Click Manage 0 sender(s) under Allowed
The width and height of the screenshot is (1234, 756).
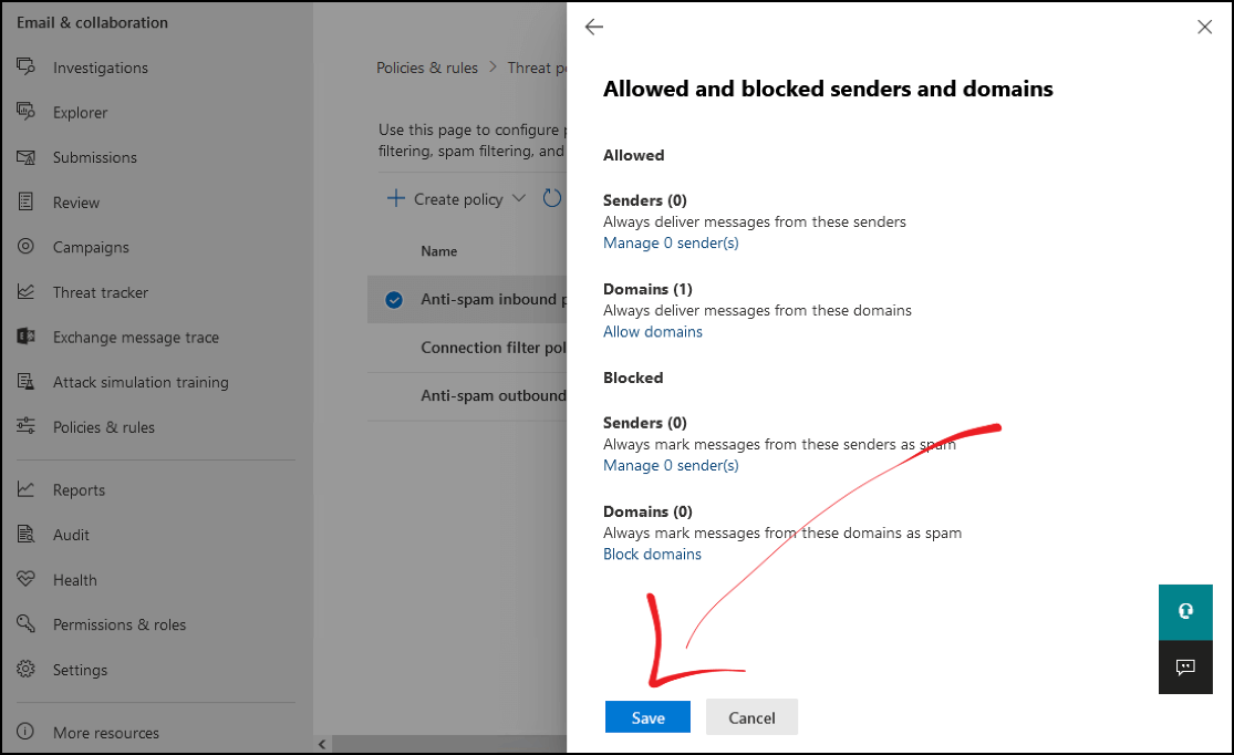coord(671,243)
